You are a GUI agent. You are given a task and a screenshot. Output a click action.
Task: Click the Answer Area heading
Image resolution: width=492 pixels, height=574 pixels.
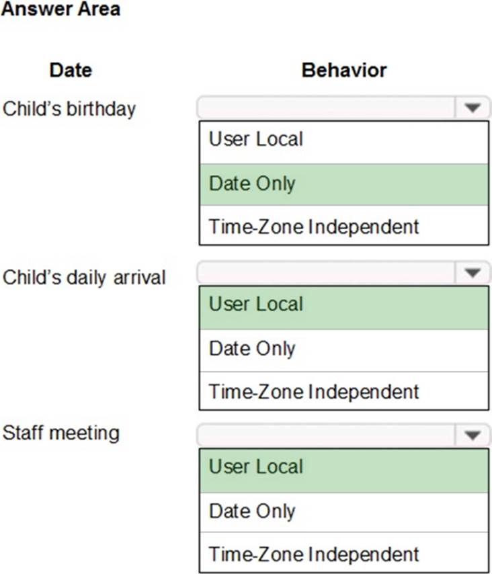pos(61,9)
